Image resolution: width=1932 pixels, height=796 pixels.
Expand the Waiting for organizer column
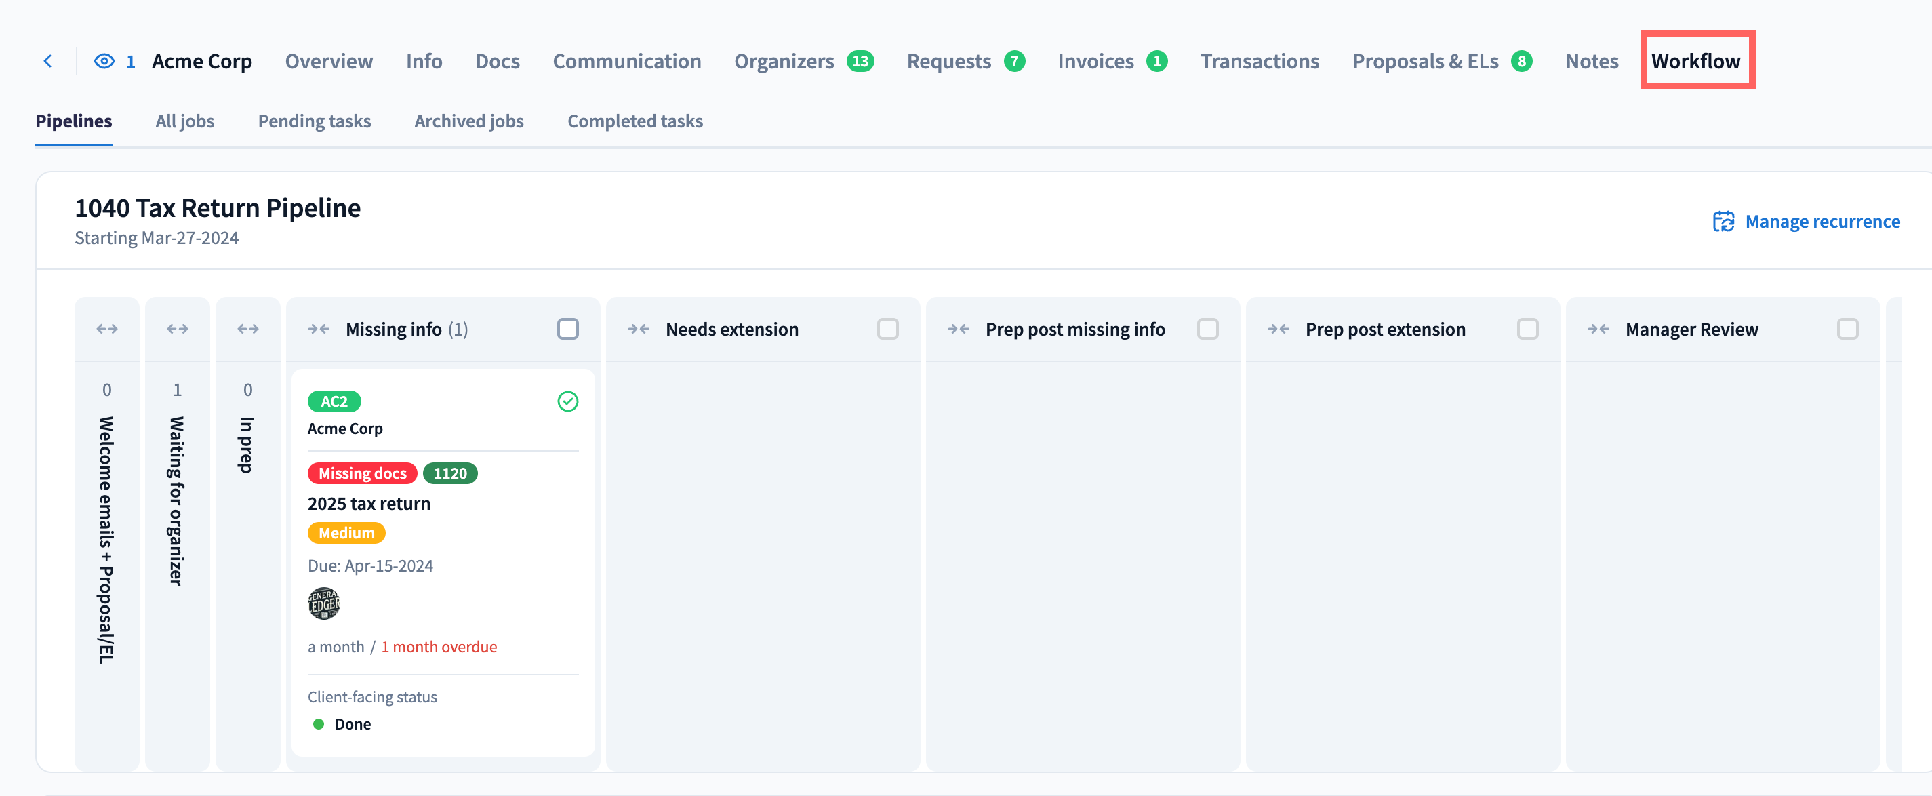click(177, 330)
